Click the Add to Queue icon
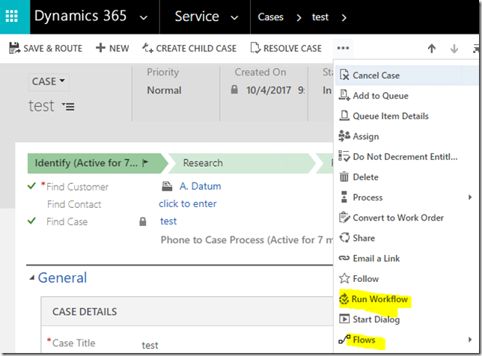This screenshot has height=356, width=482. 344,95
